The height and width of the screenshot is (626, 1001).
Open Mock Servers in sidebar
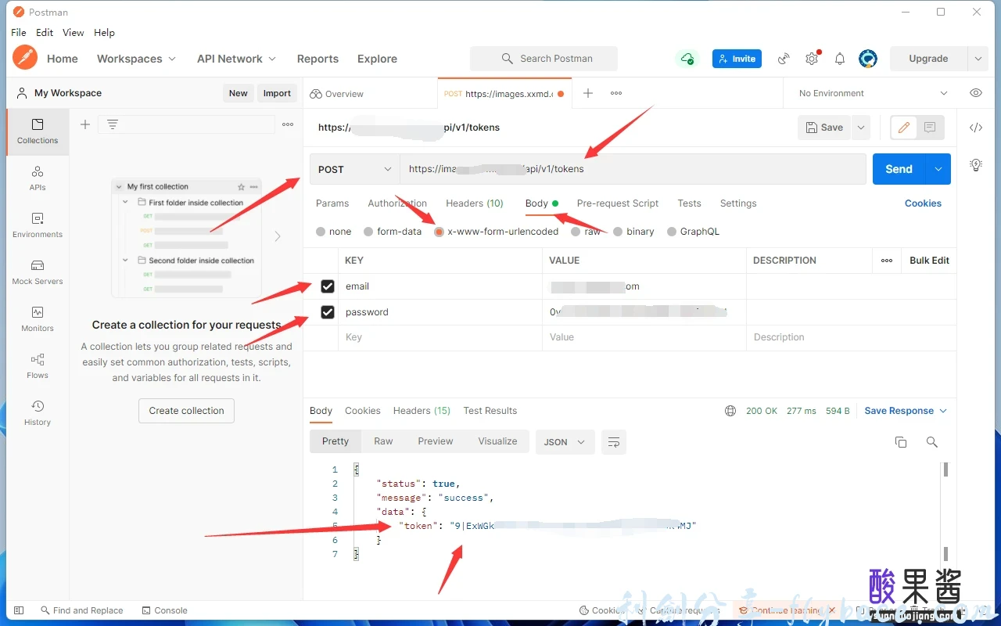pyautogui.click(x=38, y=272)
